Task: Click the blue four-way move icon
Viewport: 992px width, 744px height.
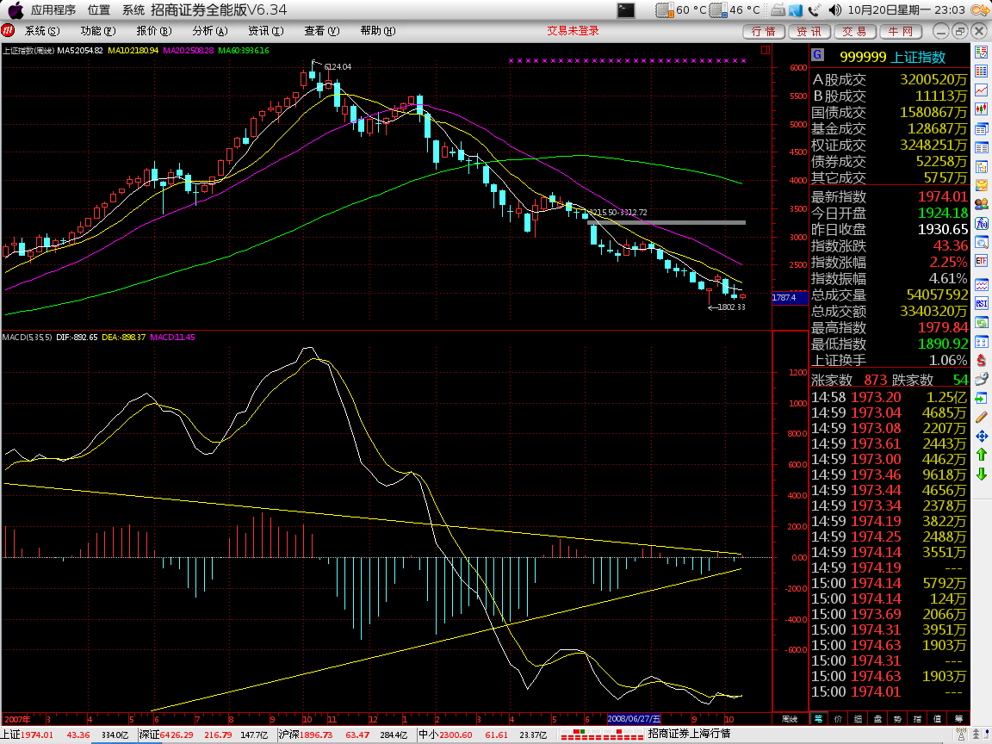Action: pyautogui.click(x=982, y=436)
